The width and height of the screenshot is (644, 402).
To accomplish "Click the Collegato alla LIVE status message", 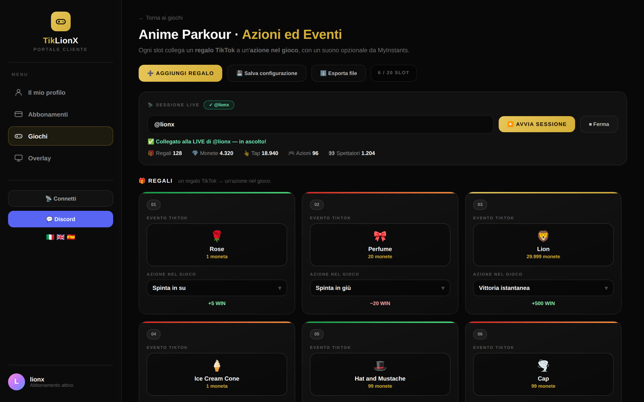I will click(207, 142).
